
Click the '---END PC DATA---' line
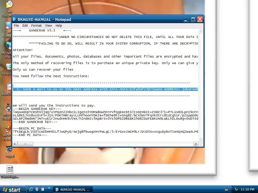[30, 135]
